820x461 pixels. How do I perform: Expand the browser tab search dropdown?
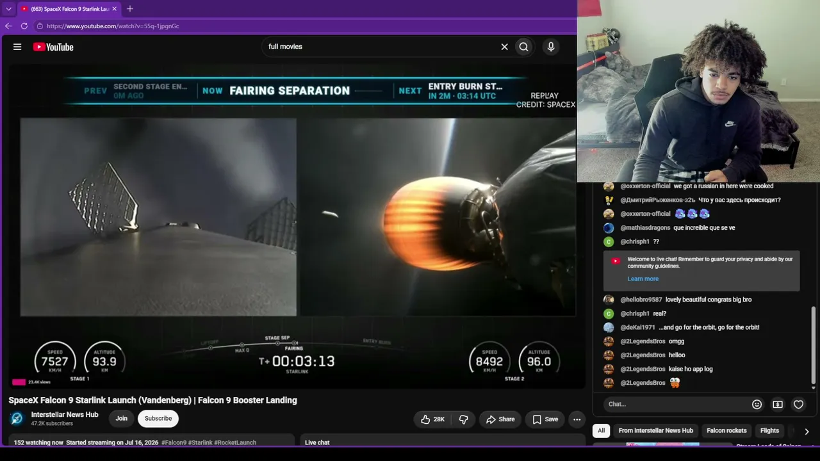point(8,9)
